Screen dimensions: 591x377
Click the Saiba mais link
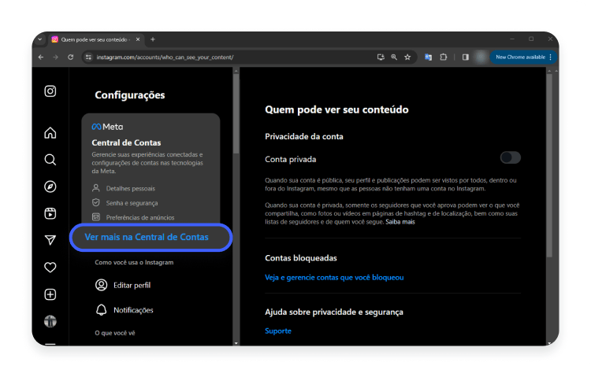pos(400,222)
